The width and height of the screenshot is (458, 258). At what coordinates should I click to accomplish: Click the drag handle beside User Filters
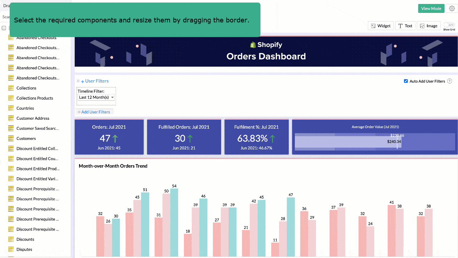click(78, 81)
